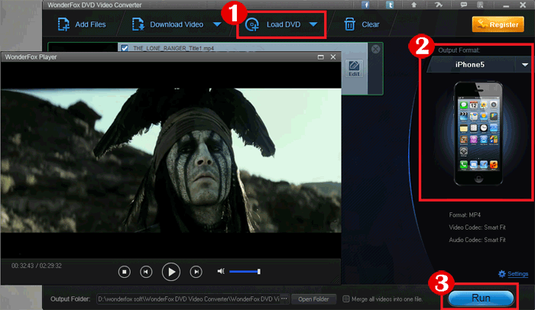
Task: Skip to next track in player
Action: point(196,272)
